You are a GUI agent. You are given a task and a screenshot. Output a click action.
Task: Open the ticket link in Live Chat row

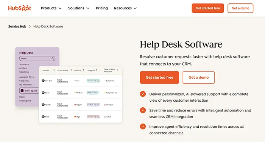click(x=62, y=81)
